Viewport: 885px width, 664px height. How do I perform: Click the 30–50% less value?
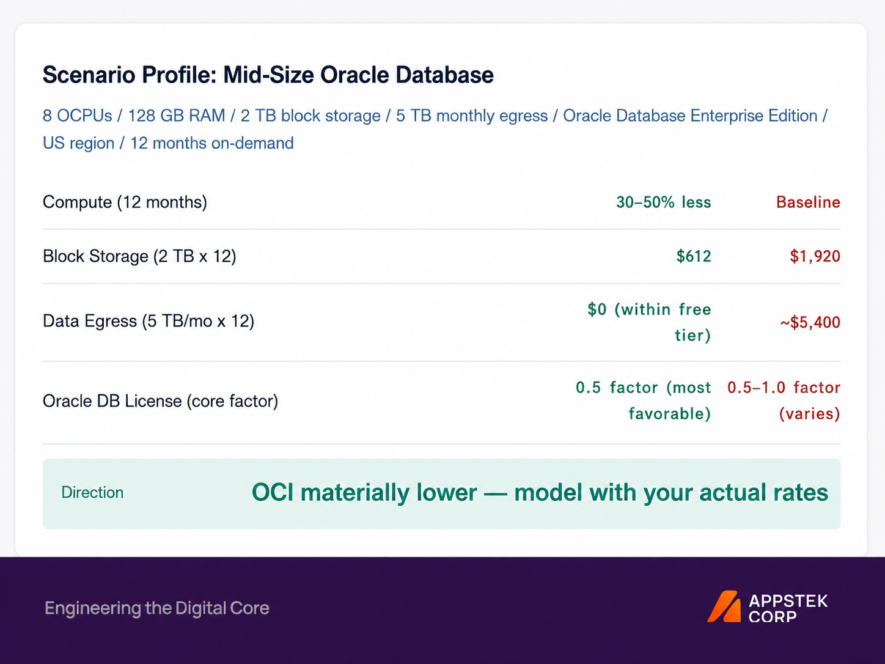pos(664,202)
